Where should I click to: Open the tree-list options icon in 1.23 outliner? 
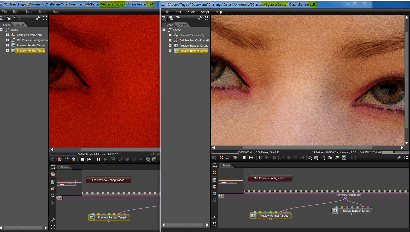164,18
